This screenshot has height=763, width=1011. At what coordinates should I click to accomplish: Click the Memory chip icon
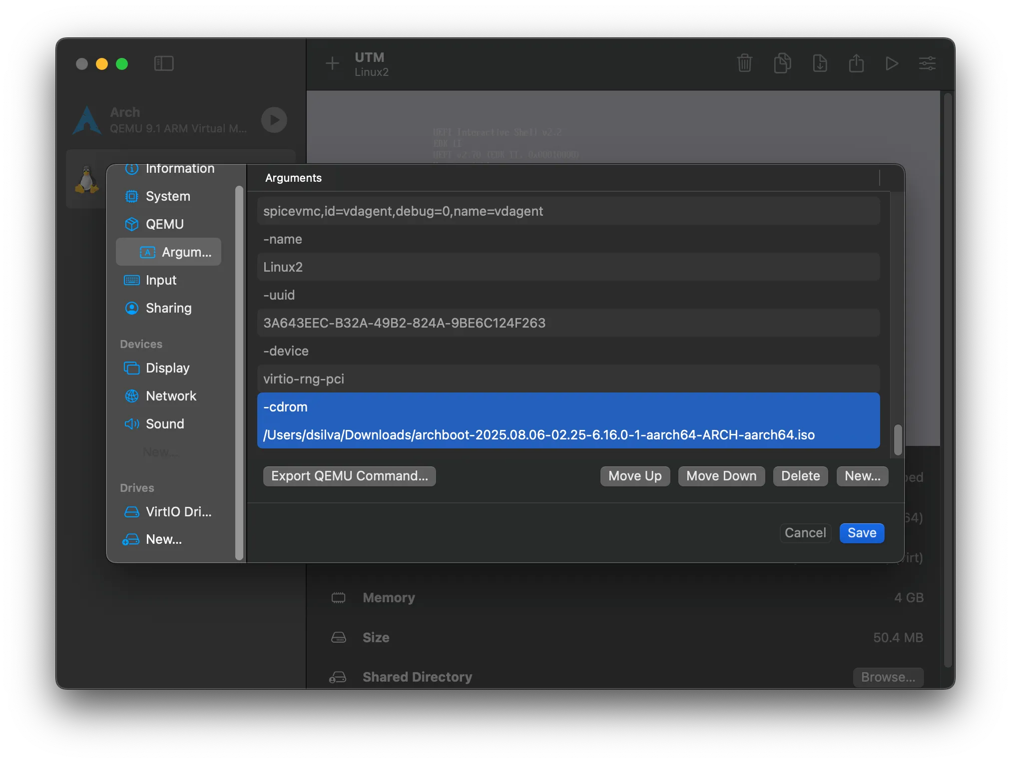(338, 598)
